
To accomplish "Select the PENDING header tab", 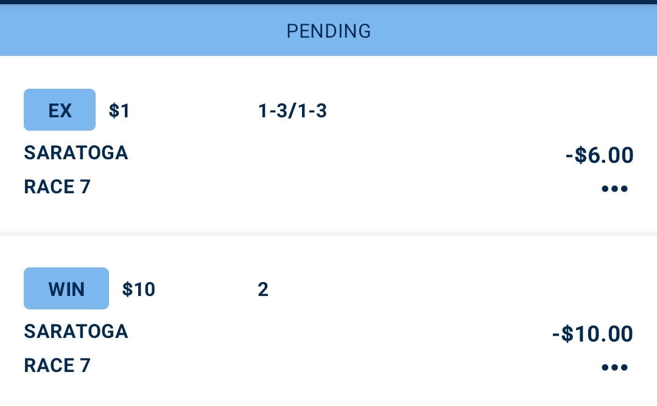I will tap(329, 31).
